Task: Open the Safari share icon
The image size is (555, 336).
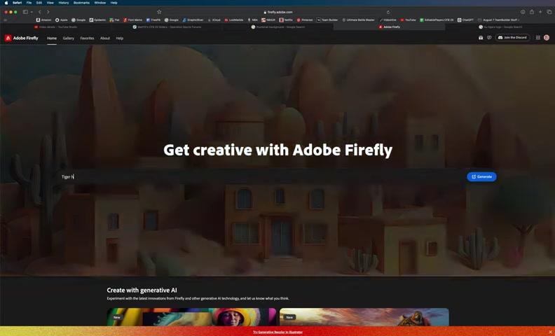Action: tap(532, 12)
